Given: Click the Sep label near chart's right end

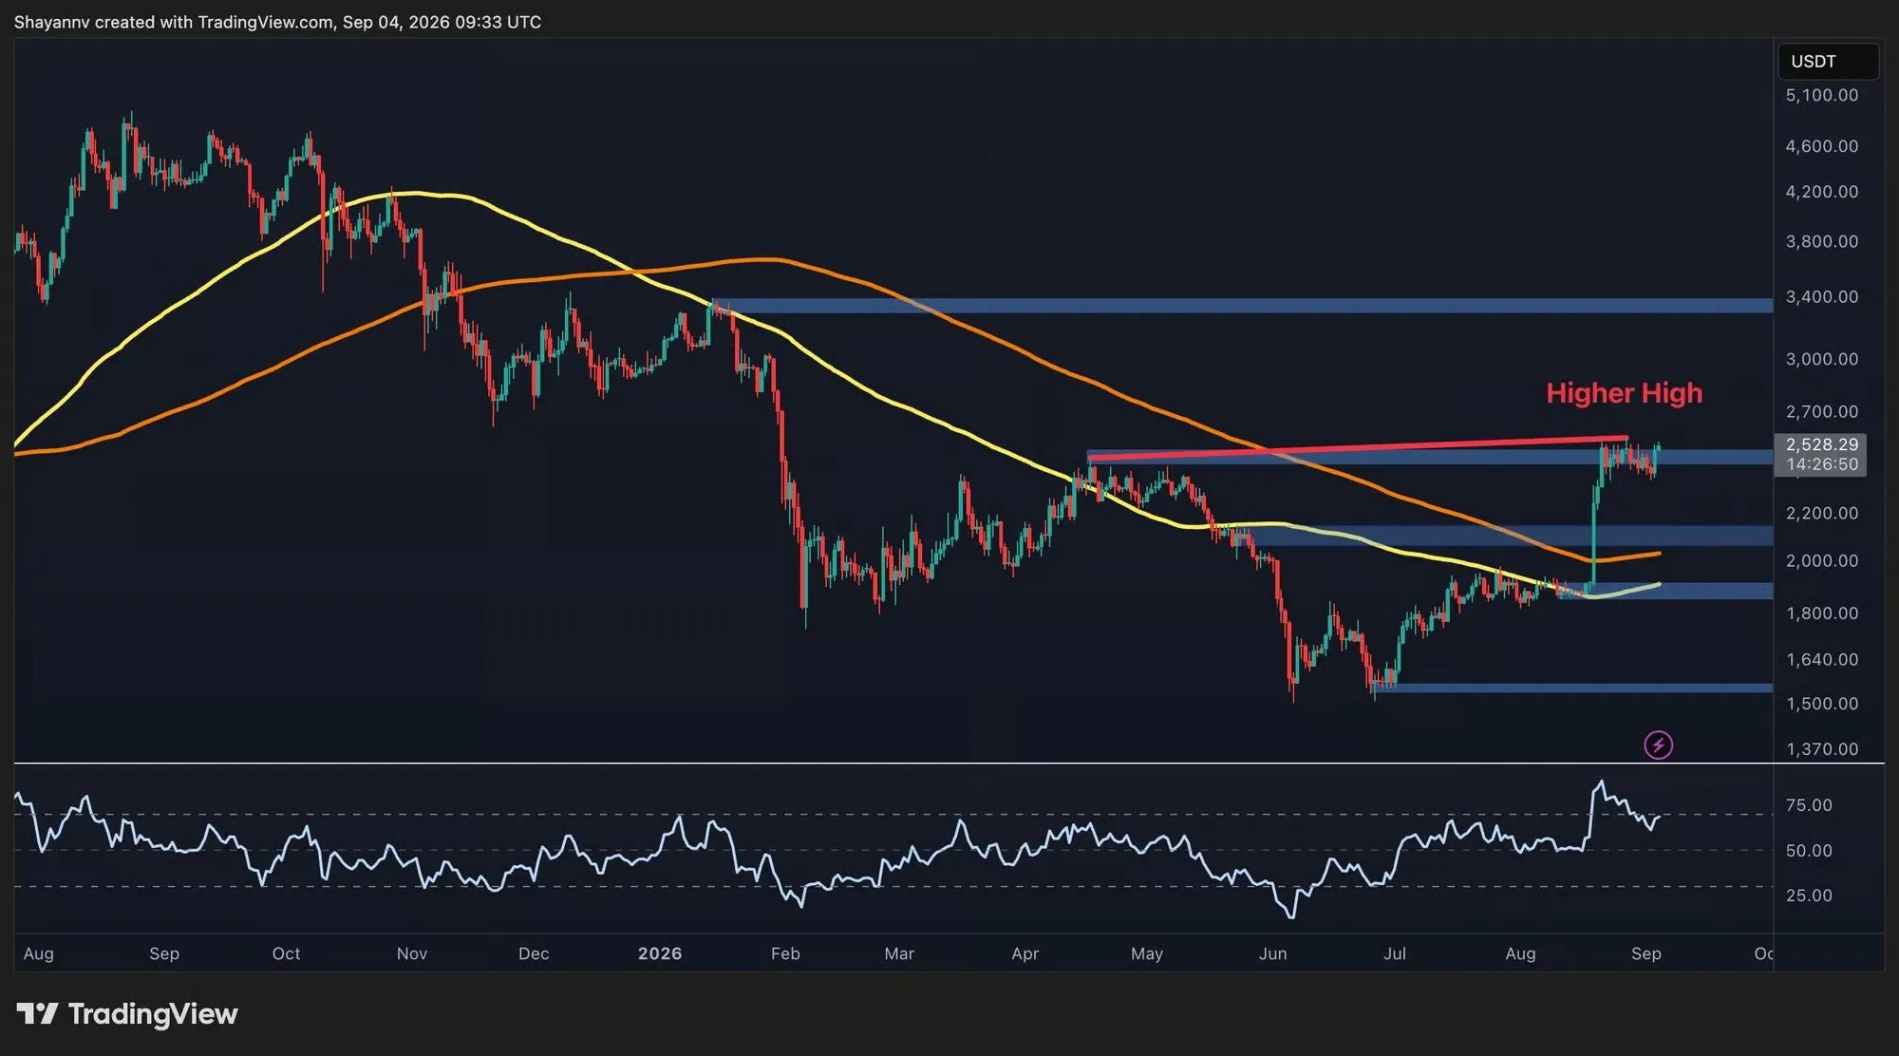Looking at the screenshot, I should pyautogui.click(x=1646, y=953).
